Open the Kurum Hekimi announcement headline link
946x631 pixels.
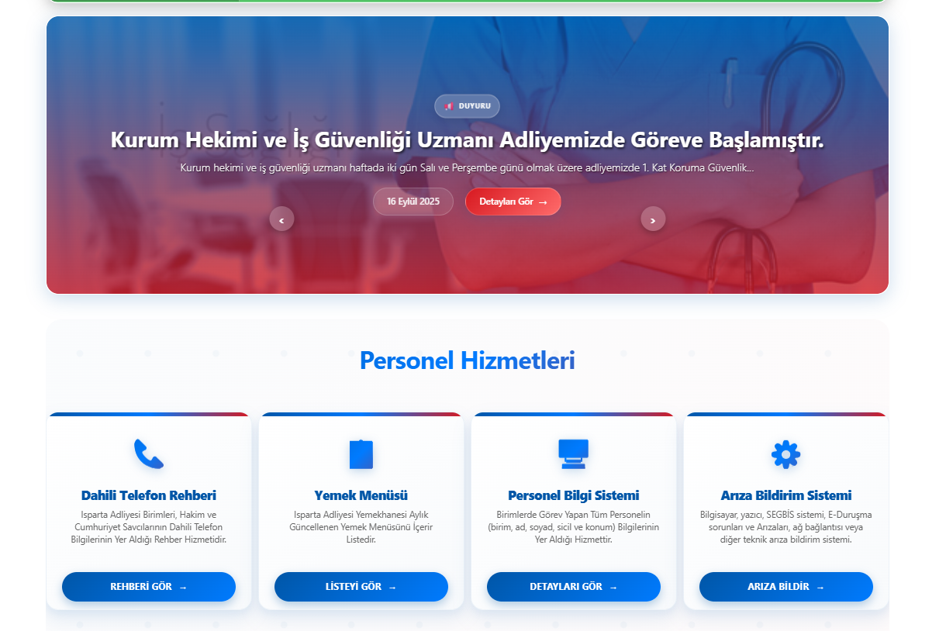[468, 140]
